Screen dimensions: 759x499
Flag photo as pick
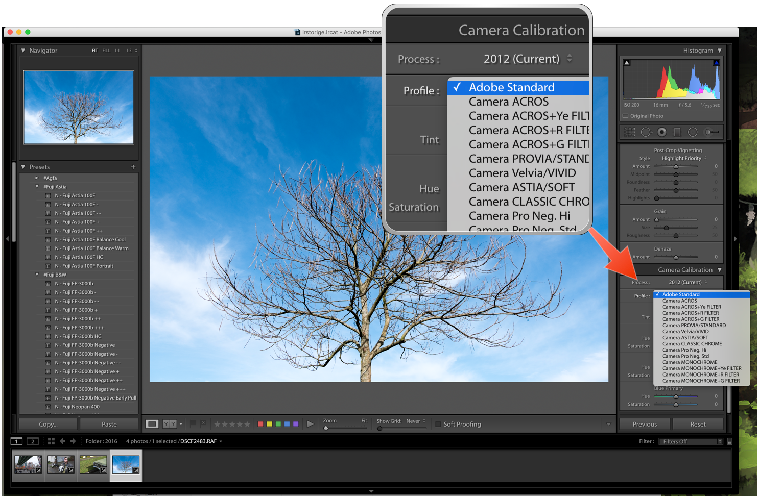[193, 423]
